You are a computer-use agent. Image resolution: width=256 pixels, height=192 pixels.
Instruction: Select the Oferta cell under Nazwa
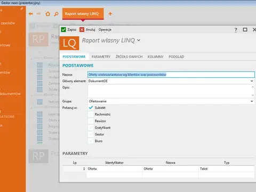(171, 169)
